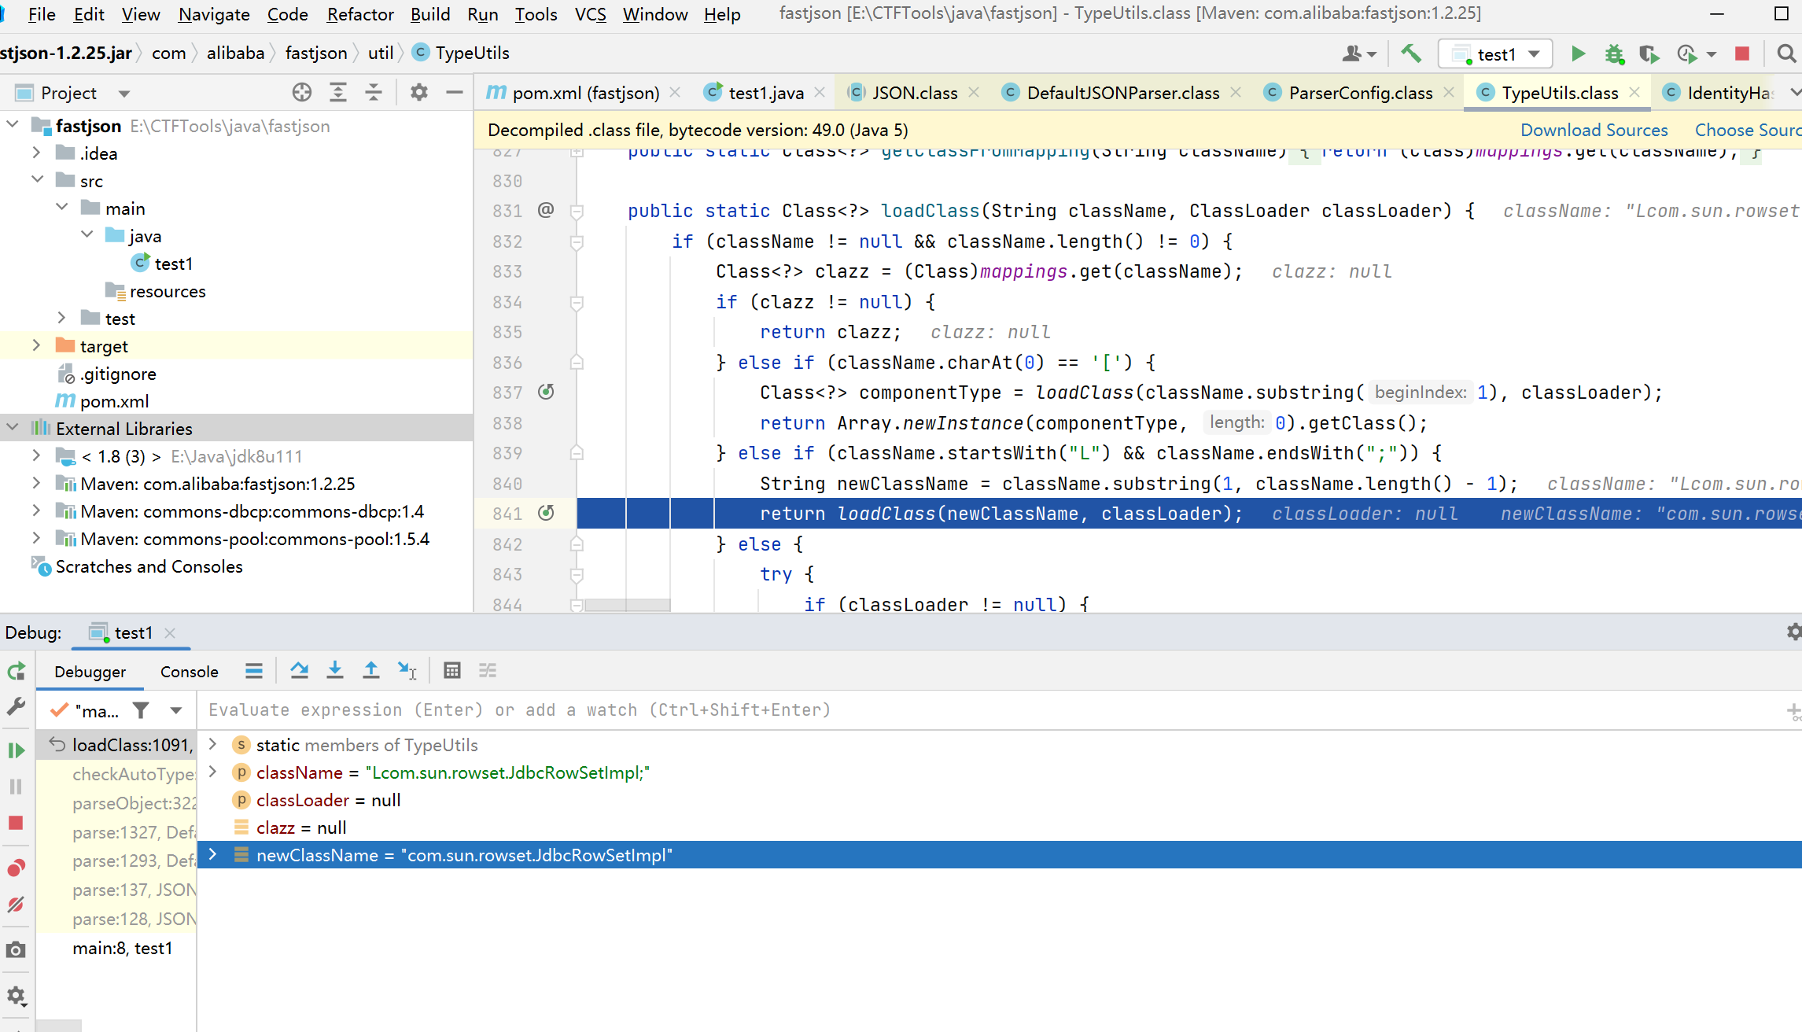Open pom.xml in project tree

114,401
